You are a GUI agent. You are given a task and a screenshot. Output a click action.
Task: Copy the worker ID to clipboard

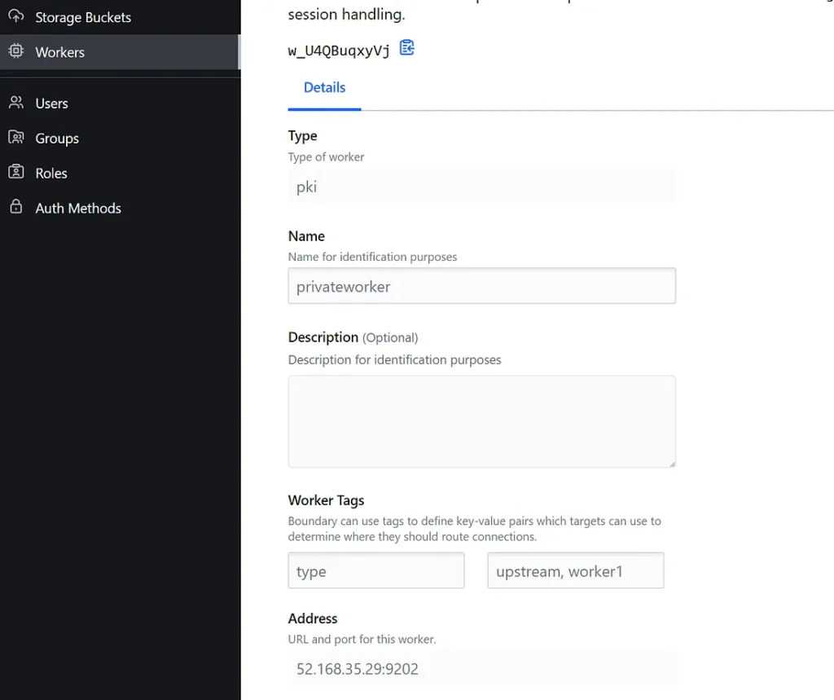(x=407, y=48)
